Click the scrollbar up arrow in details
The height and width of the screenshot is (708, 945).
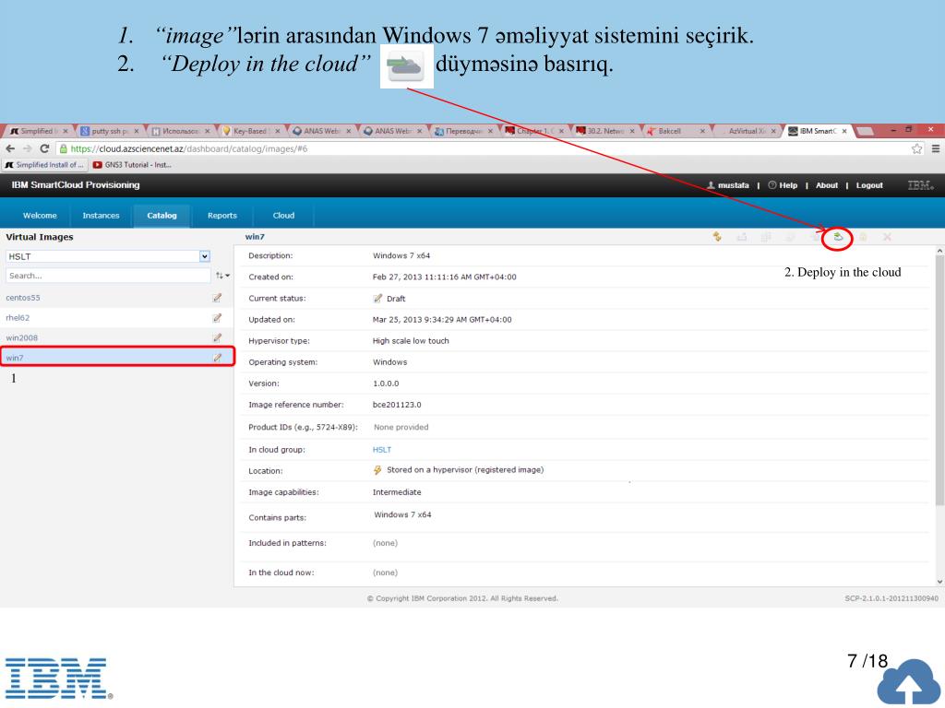(x=939, y=251)
